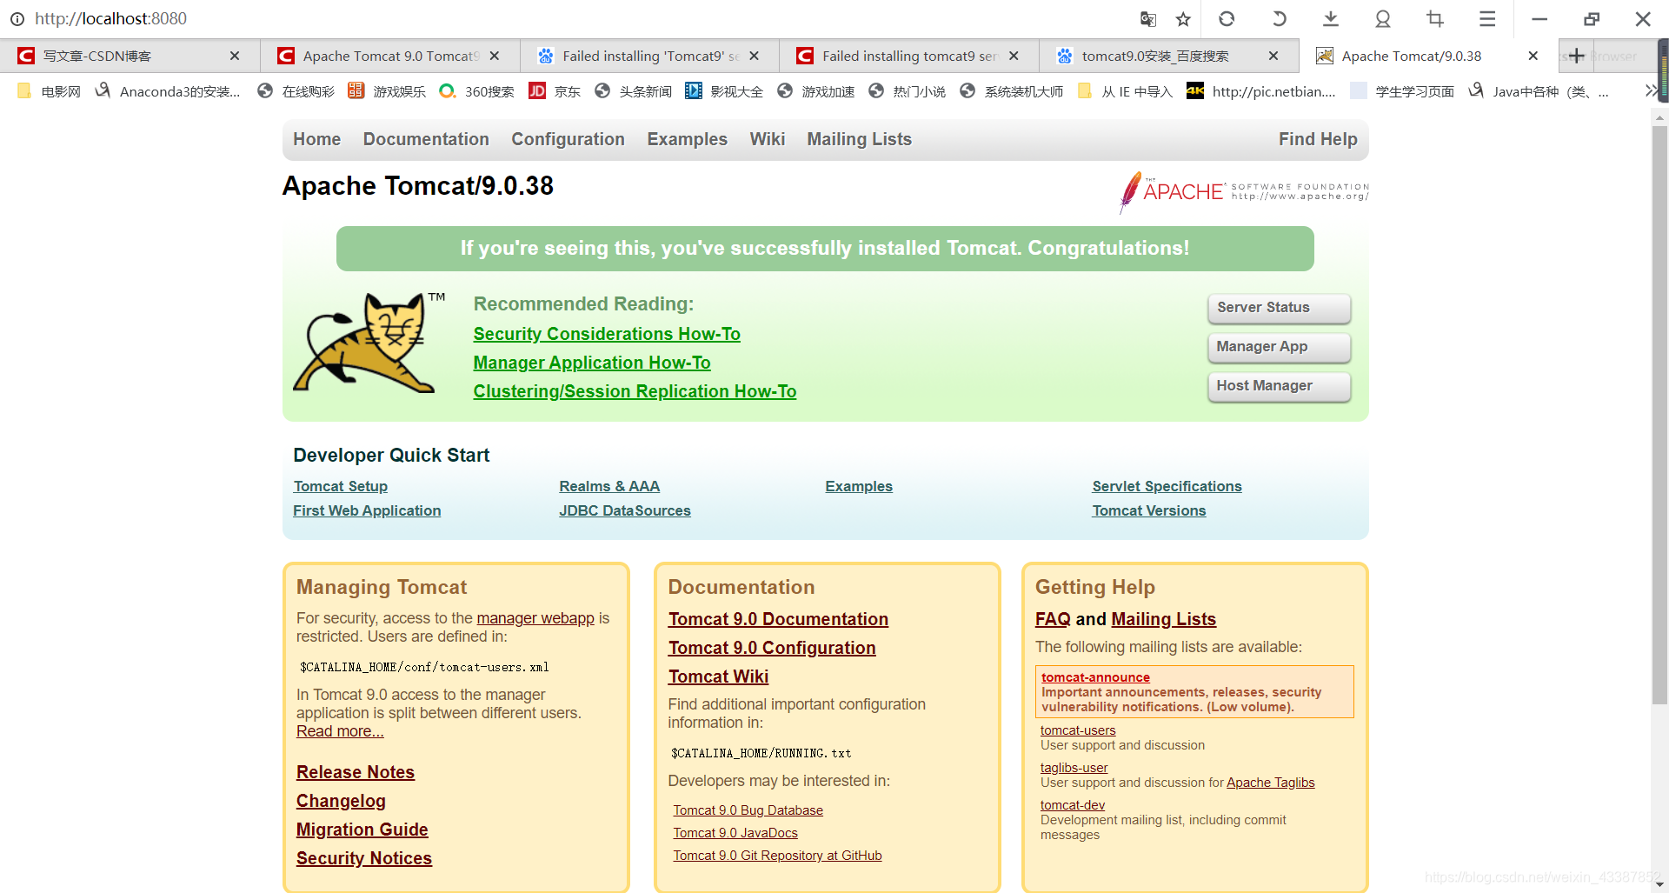
Task: Open Tomcat 9.0 Git Repository at GitHub
Action: point(777,856)
